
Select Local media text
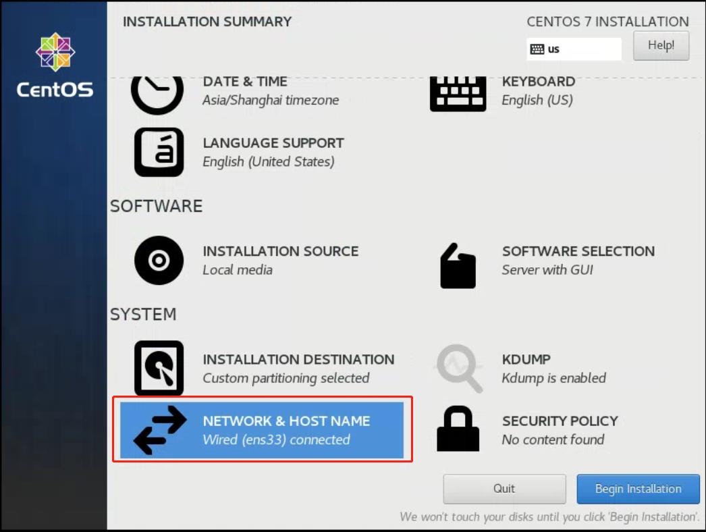[x=238, y=270]
